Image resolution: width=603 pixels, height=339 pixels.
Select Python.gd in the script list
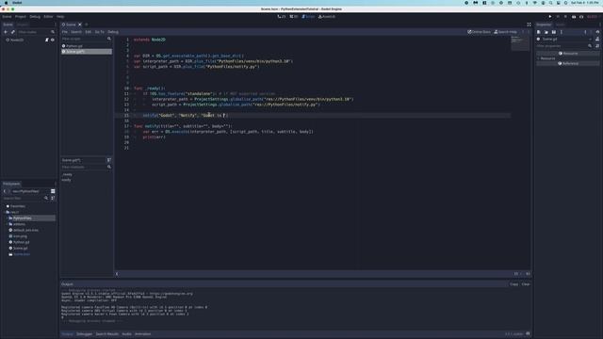click(87, 46)
